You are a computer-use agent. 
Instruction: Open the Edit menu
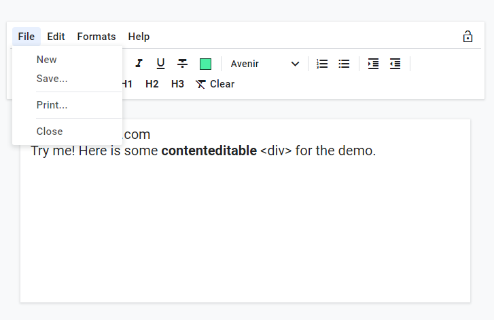tap(56, 37)
